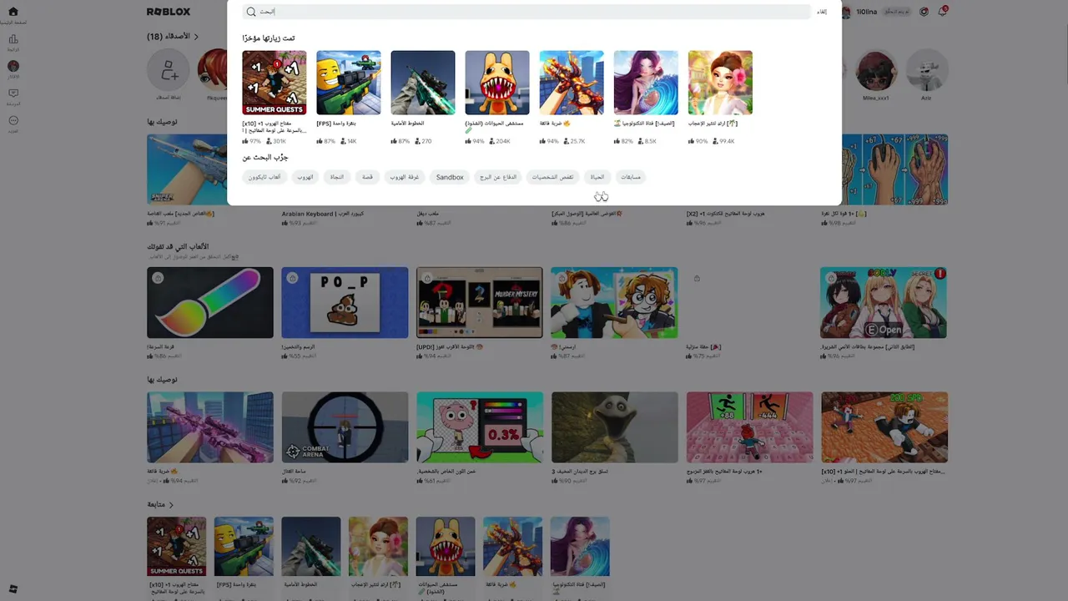1068x601 pixels.
Task: Click the Cancel (إلغاء) search button
Action: (x=822, y=12)
